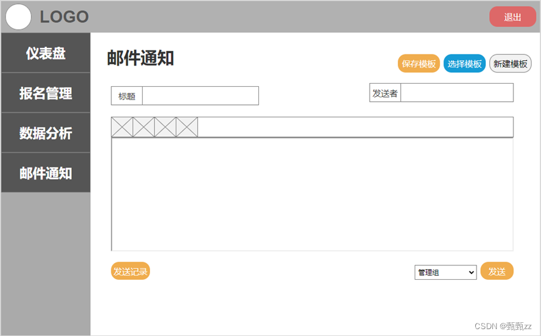Viewport: 541px width, 336px height.
Task: Click into the 发送者 input field
Action: coord(457,92)
